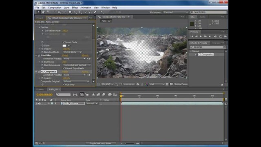261x147 pixels.
Task: Open the Layer menu
Action: point(66,8)
